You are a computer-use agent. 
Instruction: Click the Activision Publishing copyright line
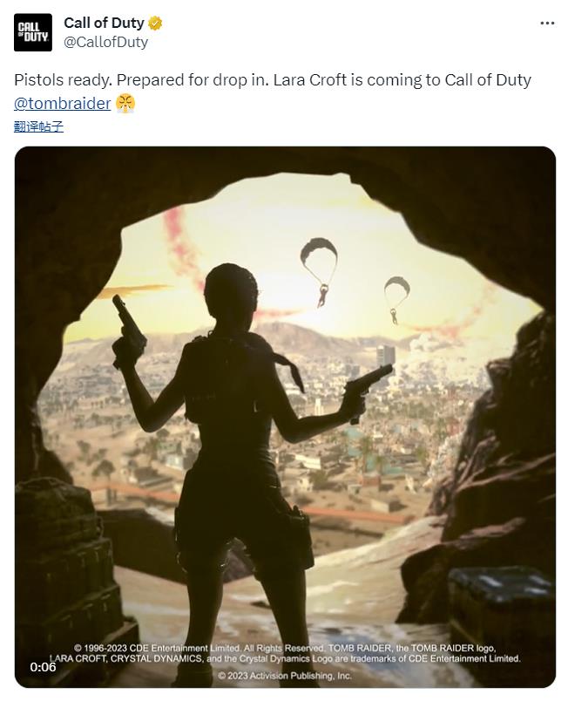pyautogui.click(x=285, y=676)
